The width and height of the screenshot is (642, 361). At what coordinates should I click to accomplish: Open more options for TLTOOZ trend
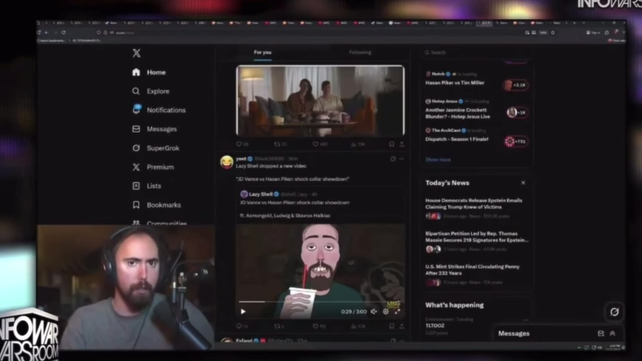525,319
